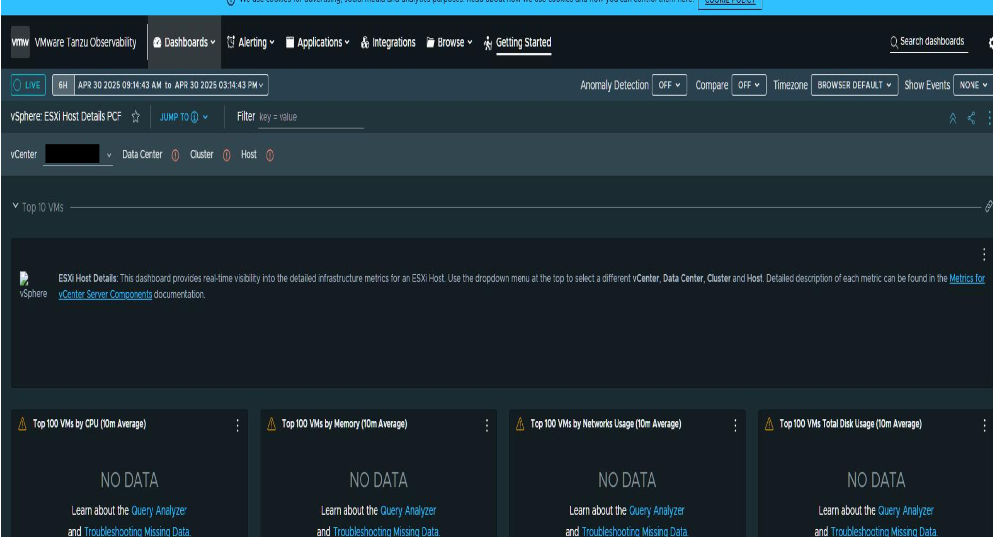Click the vmw logo icon

[x=20, y=42]
